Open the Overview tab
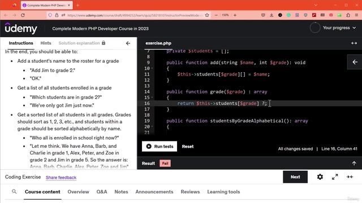The image size is (362, 203). pyautogui.click(x=78, y=192)
